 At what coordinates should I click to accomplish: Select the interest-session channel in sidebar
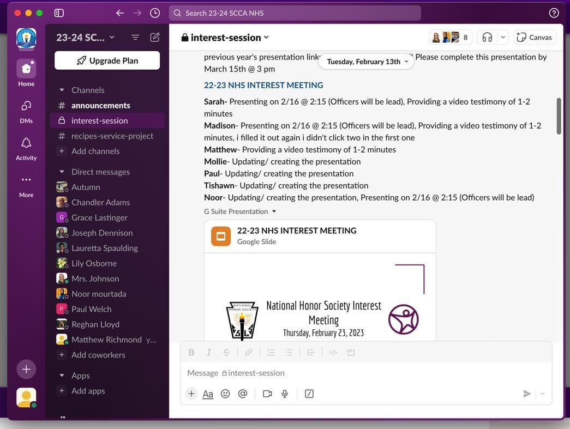click(x=107, y=120)
